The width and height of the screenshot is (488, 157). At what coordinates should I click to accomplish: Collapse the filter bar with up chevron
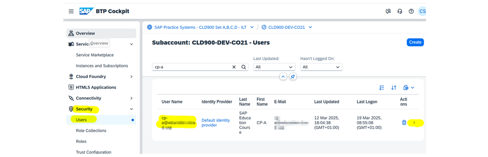click(x=283, y=77)
